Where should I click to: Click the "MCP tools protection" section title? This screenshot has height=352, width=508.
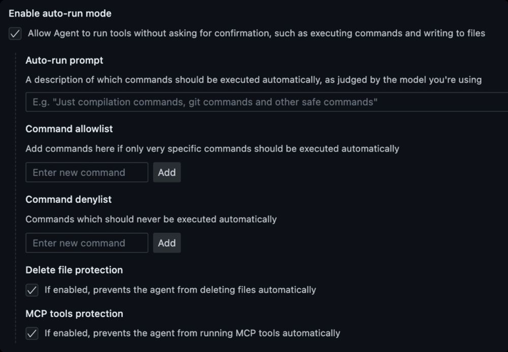(x=74, y=313)
